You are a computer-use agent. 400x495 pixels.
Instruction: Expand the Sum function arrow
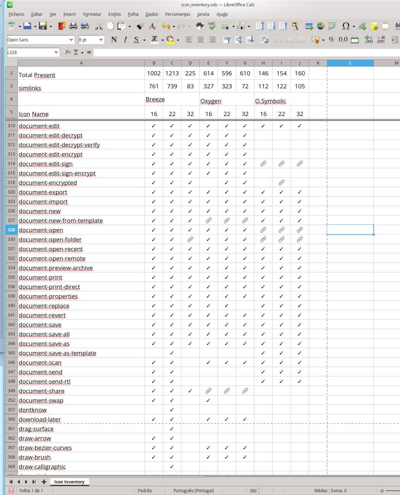coord(82,52)
